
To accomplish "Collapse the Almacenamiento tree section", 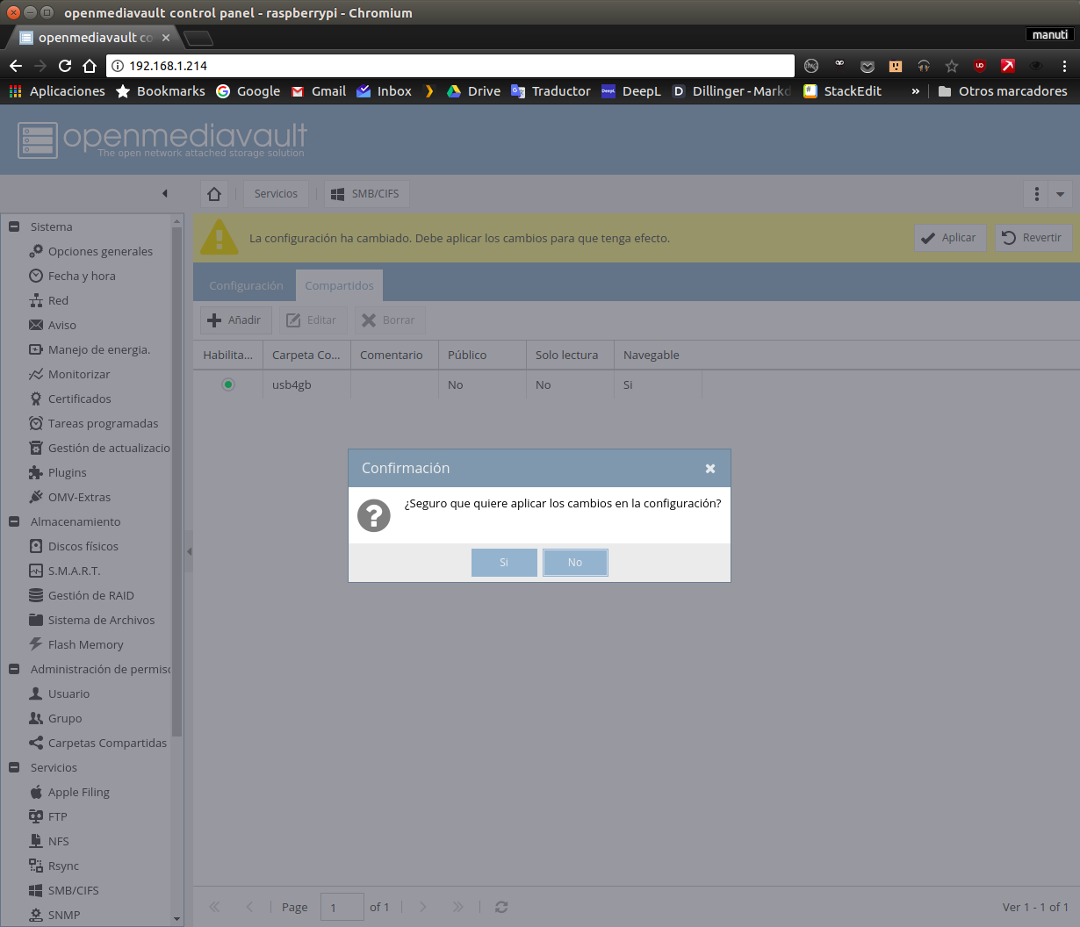I will [x=14, y=521].
